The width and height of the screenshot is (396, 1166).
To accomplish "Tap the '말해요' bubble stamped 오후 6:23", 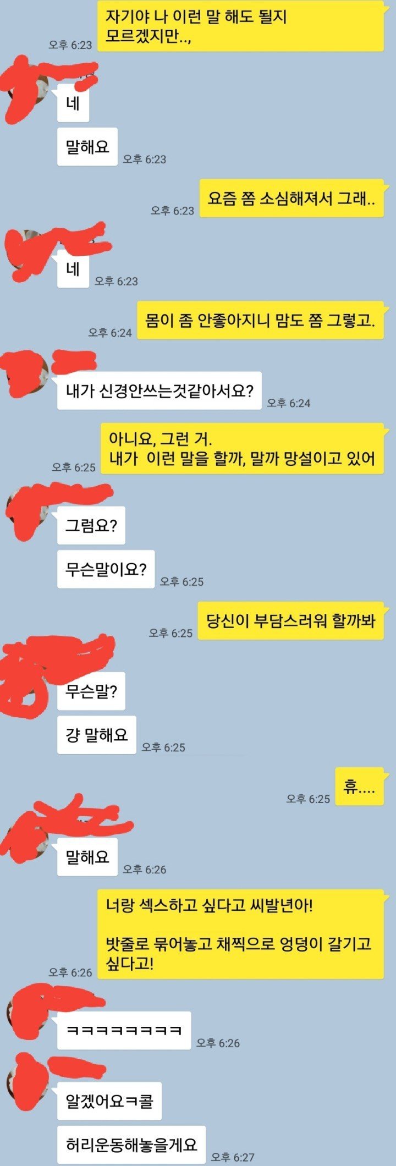I will (87, 147).
